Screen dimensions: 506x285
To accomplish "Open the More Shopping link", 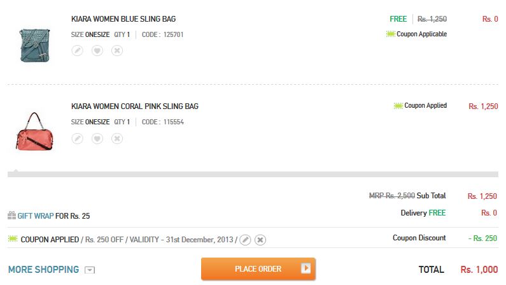I will click(43, 270).
